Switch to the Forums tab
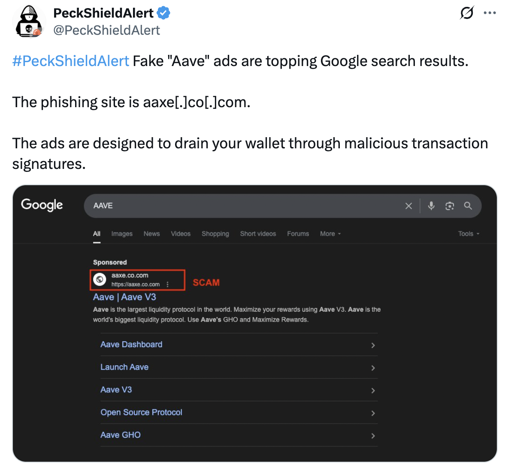 (x=298, y=234)
